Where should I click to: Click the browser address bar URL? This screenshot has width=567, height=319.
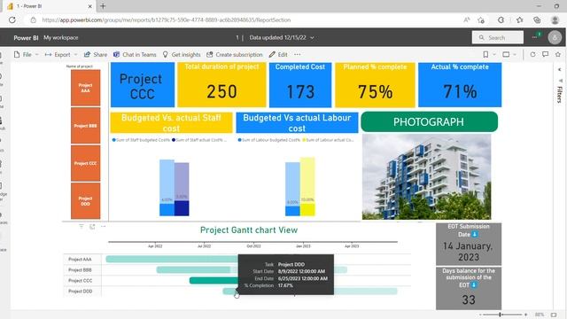click(166, 19)
